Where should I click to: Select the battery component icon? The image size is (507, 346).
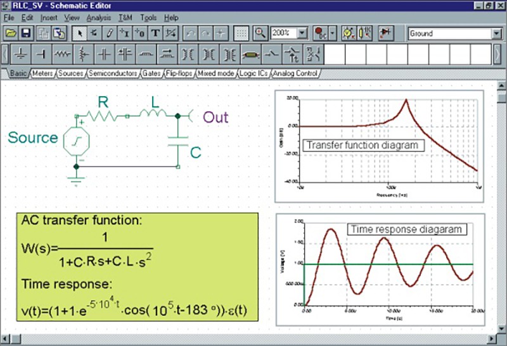[41, 54]
